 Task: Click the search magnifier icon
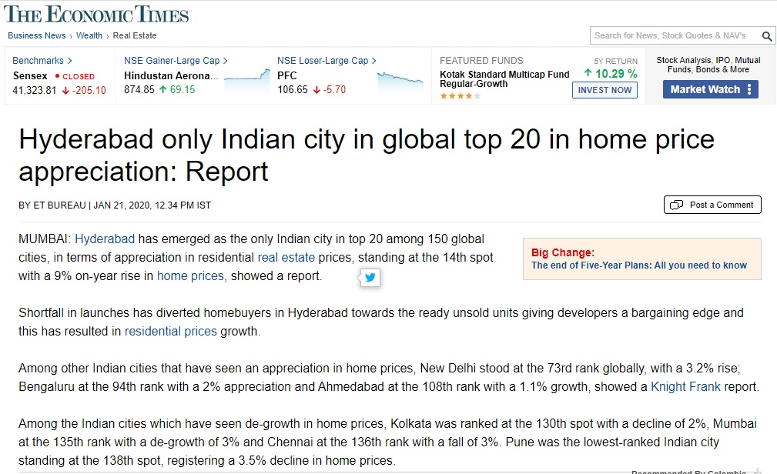point(766,36)
